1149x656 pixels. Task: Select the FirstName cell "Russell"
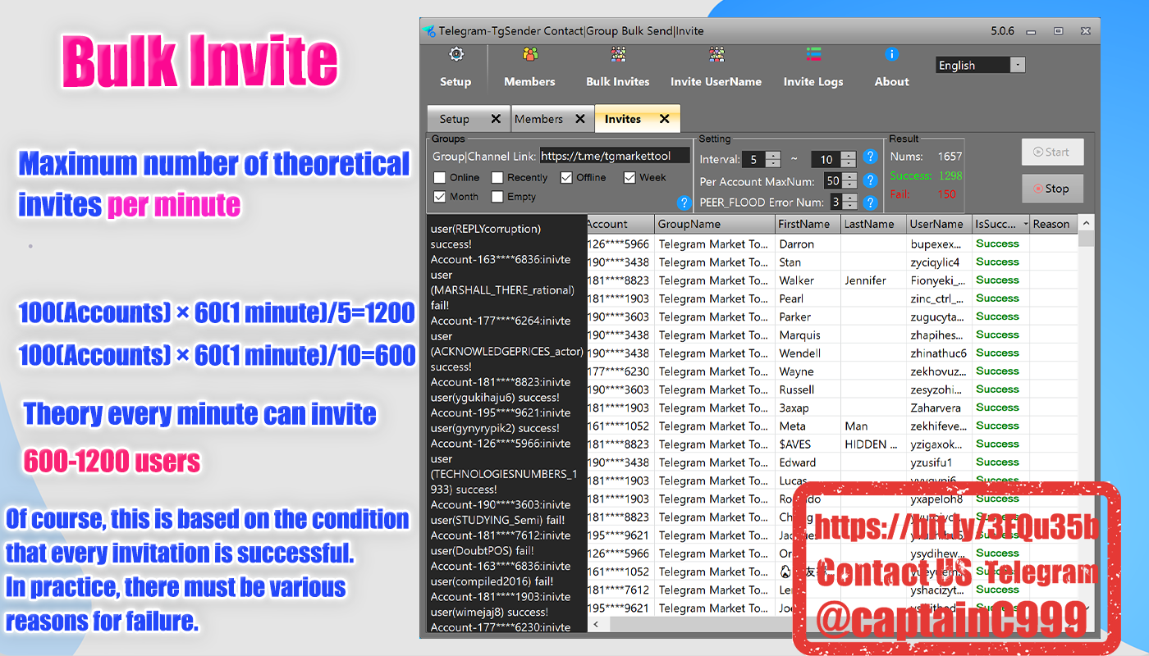pos(808,389)
